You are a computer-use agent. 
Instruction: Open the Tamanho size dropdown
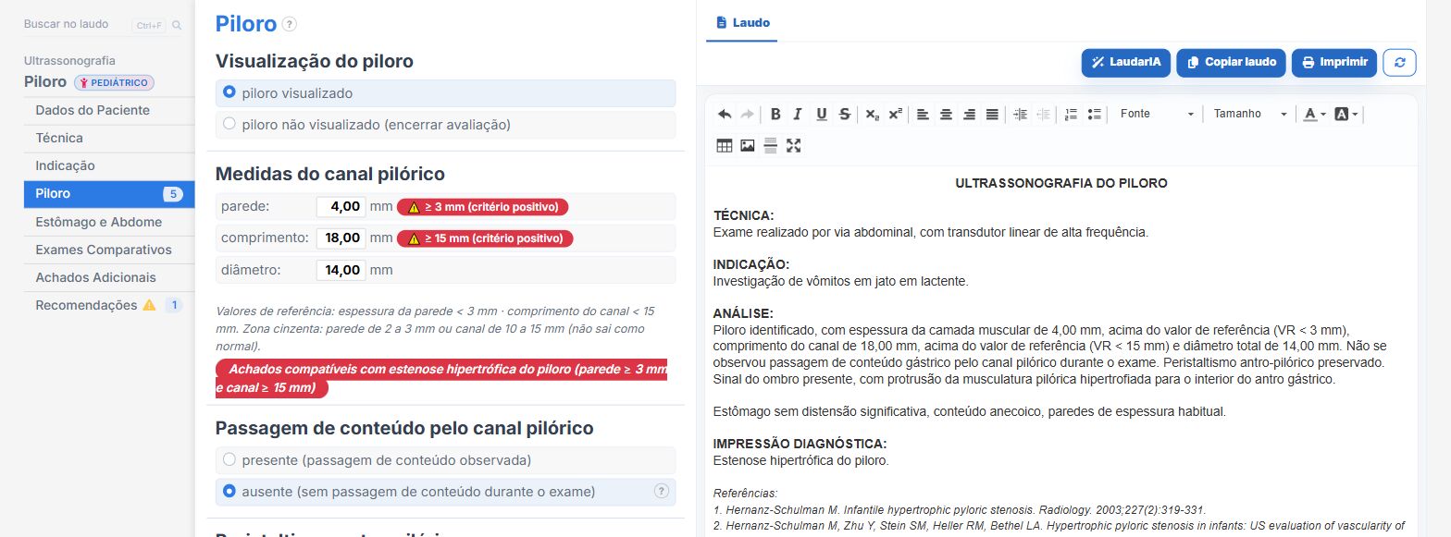tap(1250, 114)
